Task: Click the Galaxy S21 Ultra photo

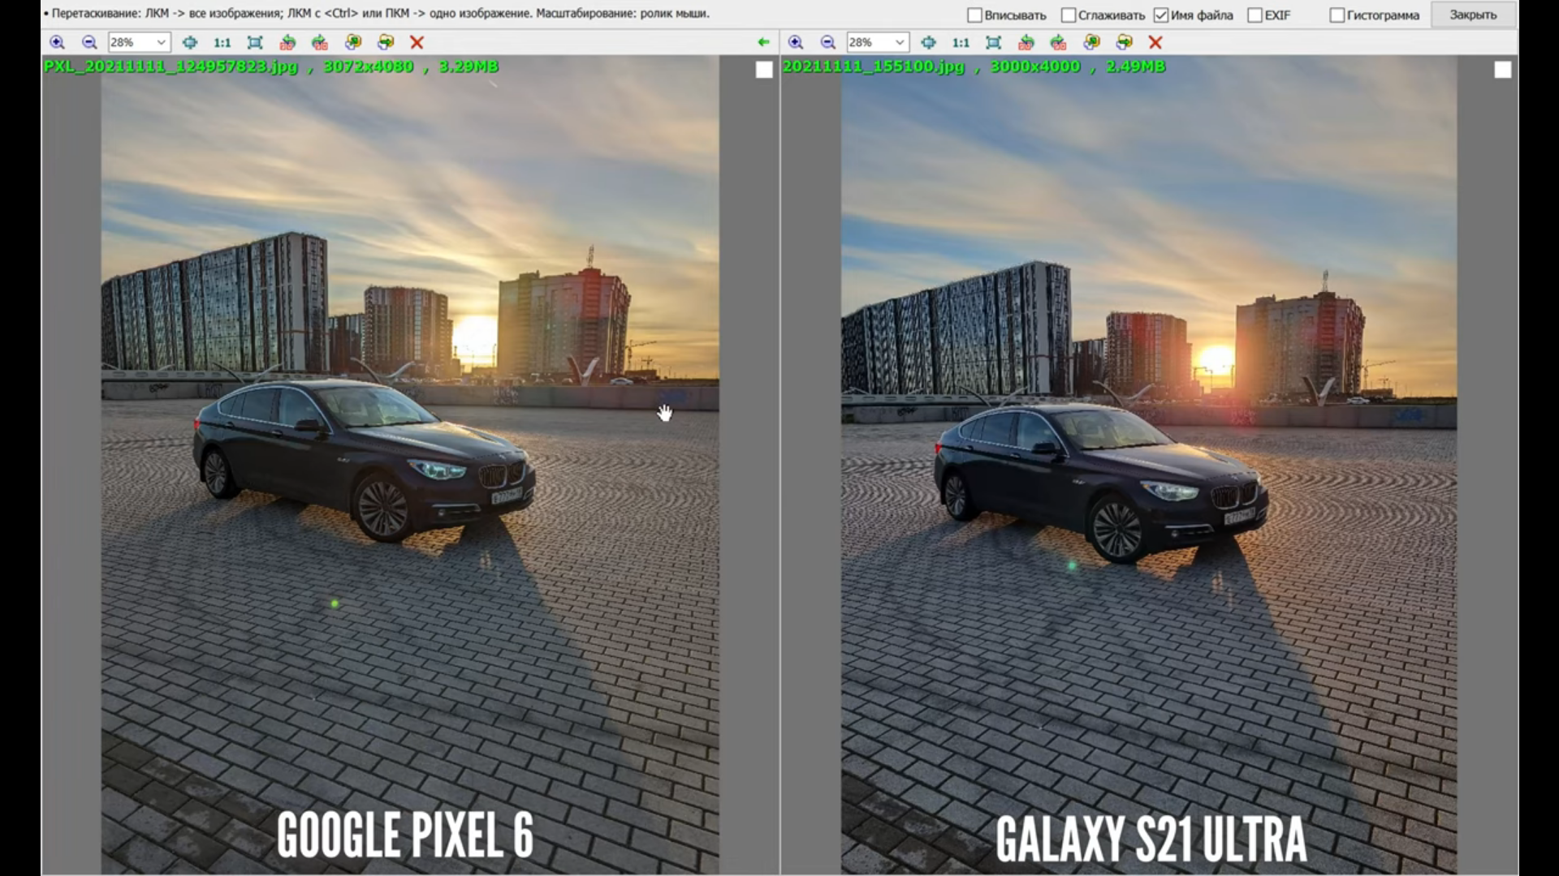Action: 1149,464
